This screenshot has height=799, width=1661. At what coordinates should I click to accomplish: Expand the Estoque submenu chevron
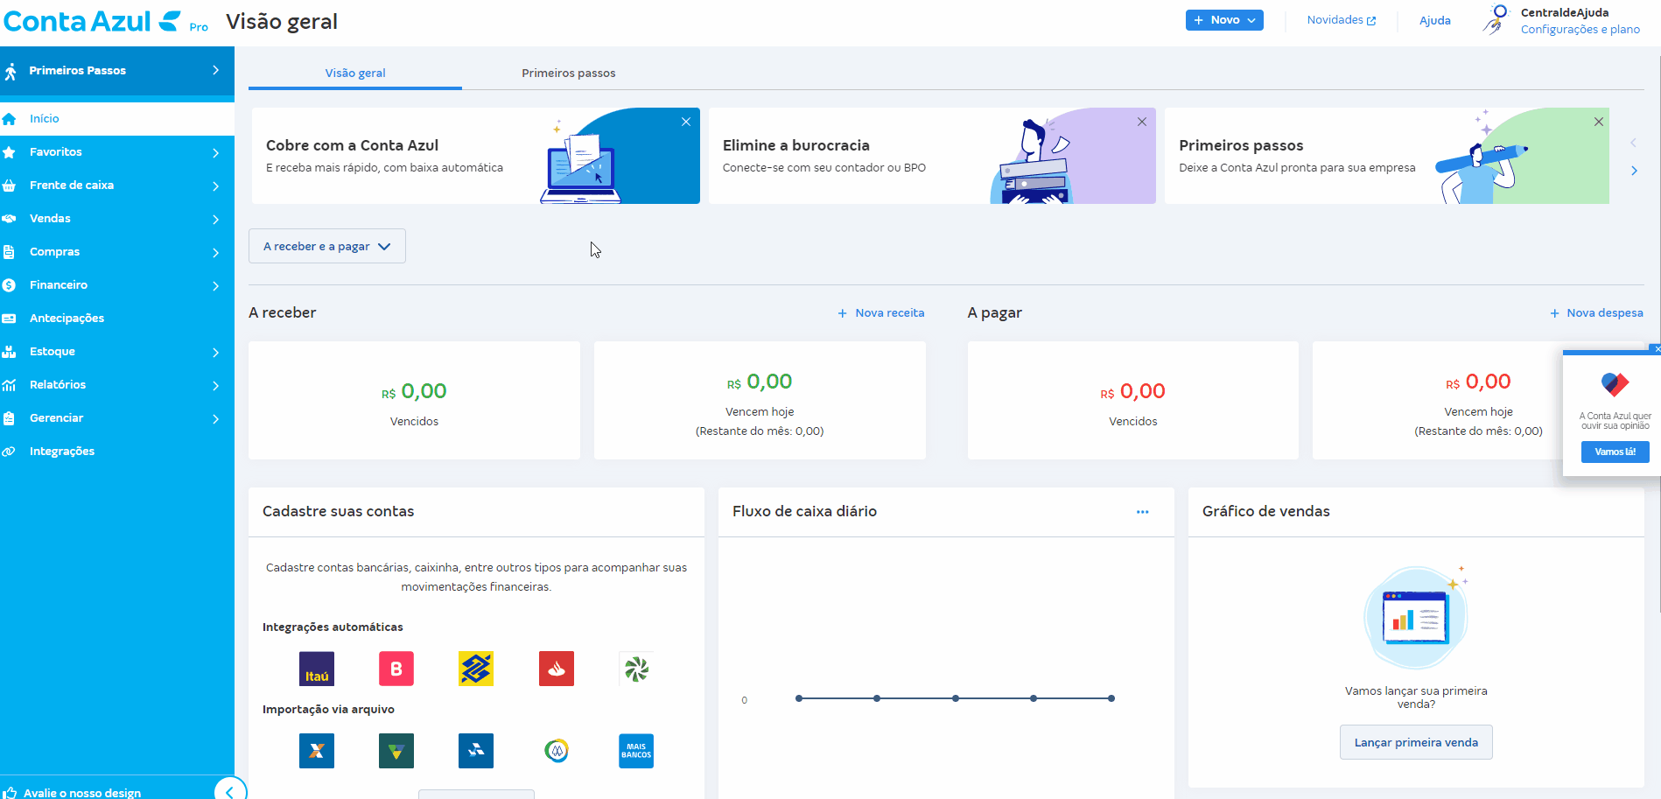[x=215, y=352]
